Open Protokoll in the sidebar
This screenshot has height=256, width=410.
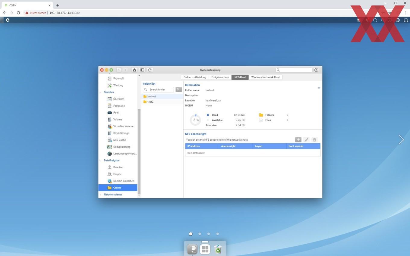pos(118,78)
